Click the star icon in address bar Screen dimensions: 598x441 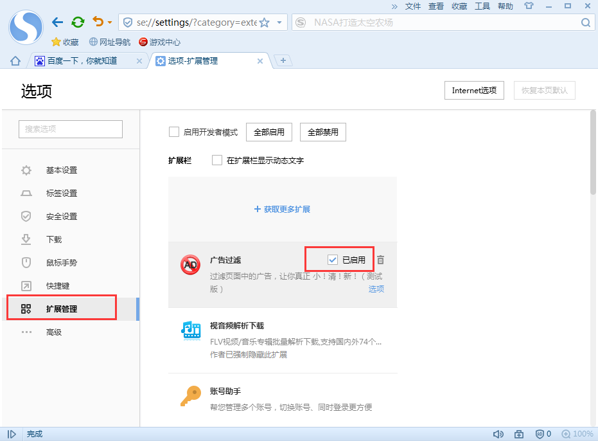264,22
